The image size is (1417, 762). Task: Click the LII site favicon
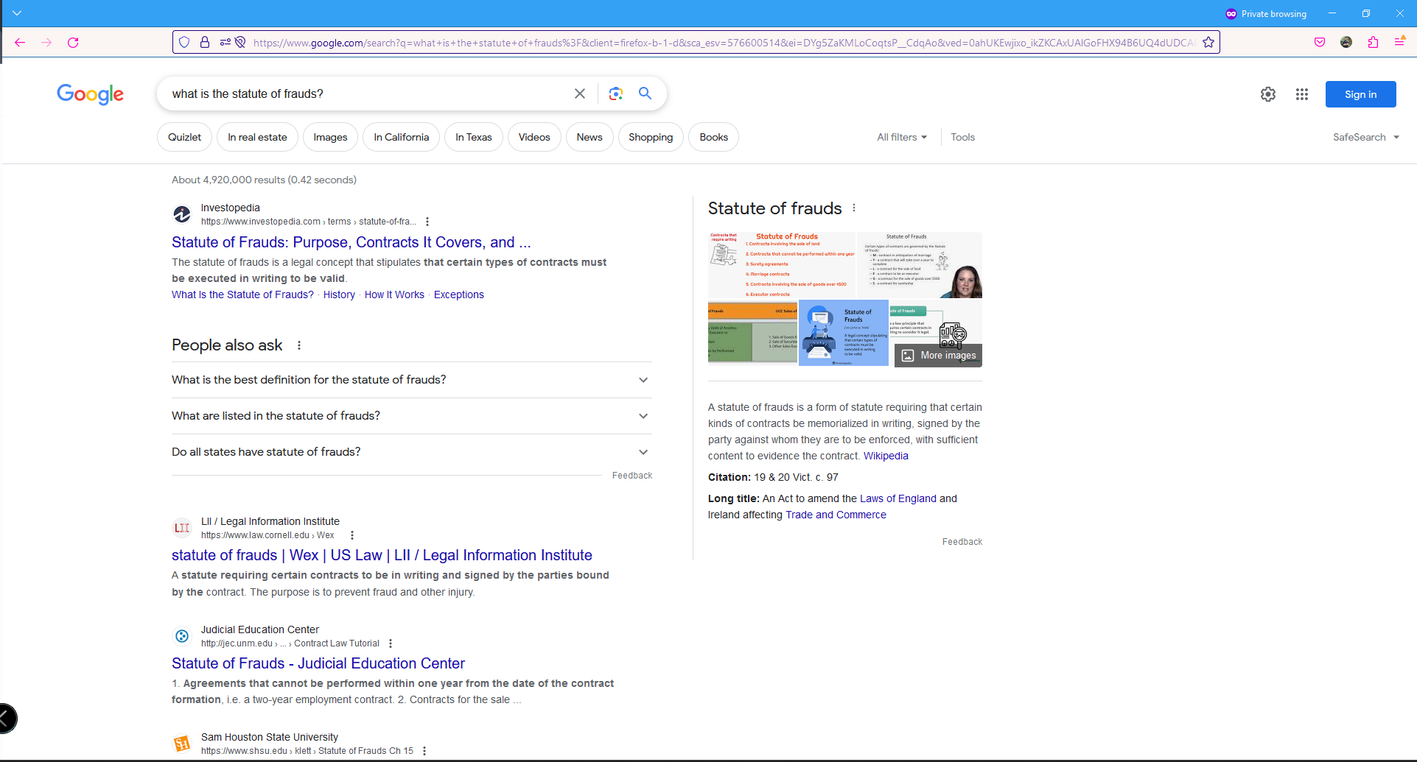(182, 528)
